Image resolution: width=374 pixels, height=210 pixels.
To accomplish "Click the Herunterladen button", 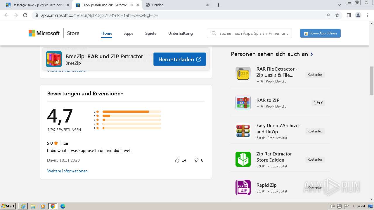I will click(180, 59).
